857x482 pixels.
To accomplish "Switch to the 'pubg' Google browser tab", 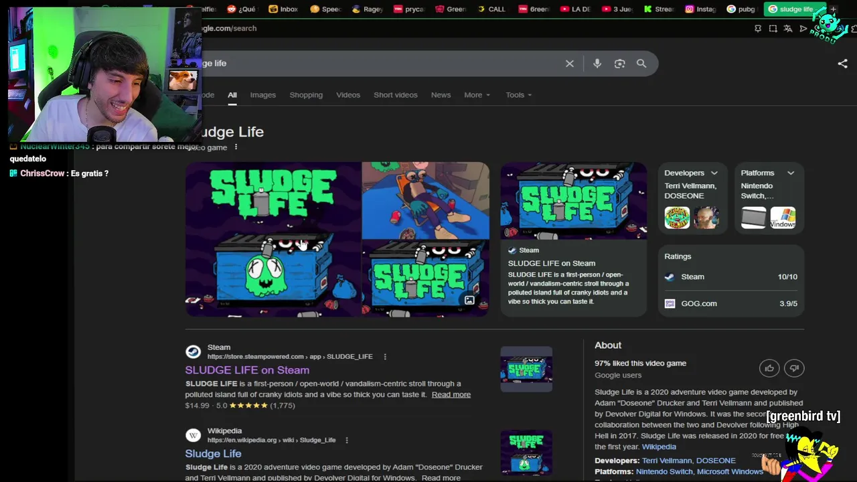I will click(x=741, y=9).
